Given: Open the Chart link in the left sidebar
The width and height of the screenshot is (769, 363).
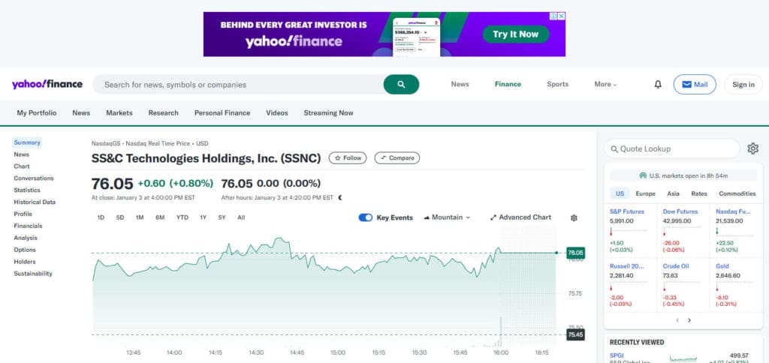Looking at the screenshot, I should point(22,166).
